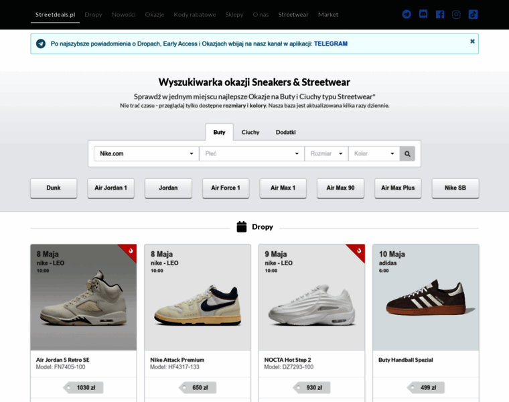Click the Air Max 90 filter button

[340, 188]
